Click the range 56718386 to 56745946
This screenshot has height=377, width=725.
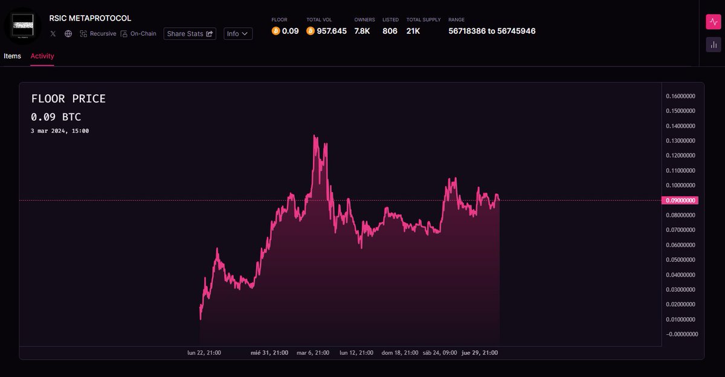492,31
